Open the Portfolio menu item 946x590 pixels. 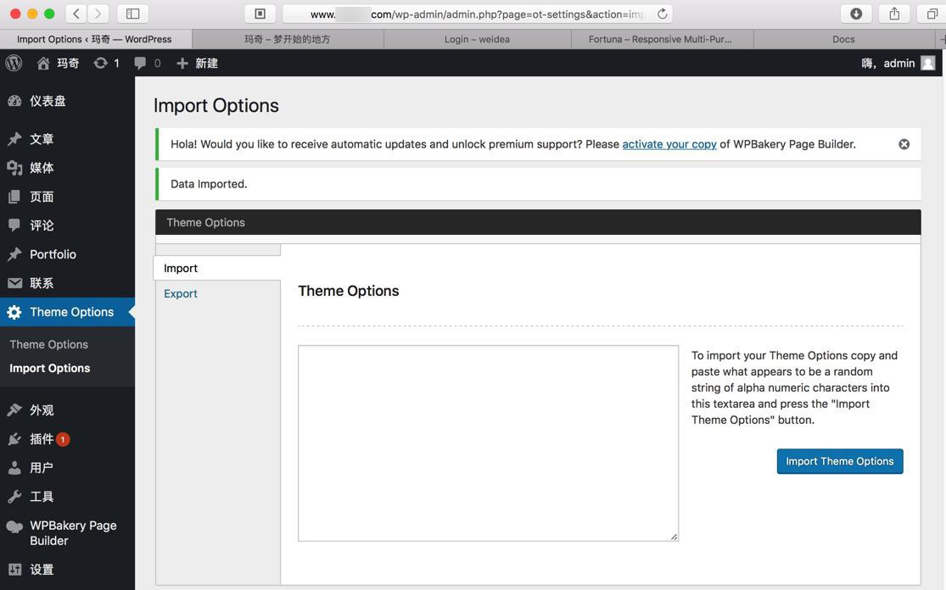67,254
